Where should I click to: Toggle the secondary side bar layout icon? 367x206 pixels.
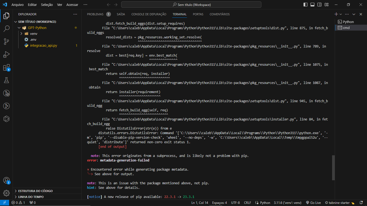pos(319,5)
